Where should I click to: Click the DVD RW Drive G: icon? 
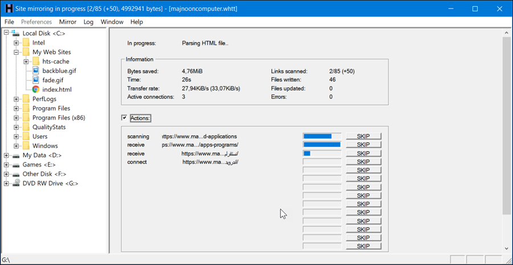pyautogui.click(x=16, y=184)
